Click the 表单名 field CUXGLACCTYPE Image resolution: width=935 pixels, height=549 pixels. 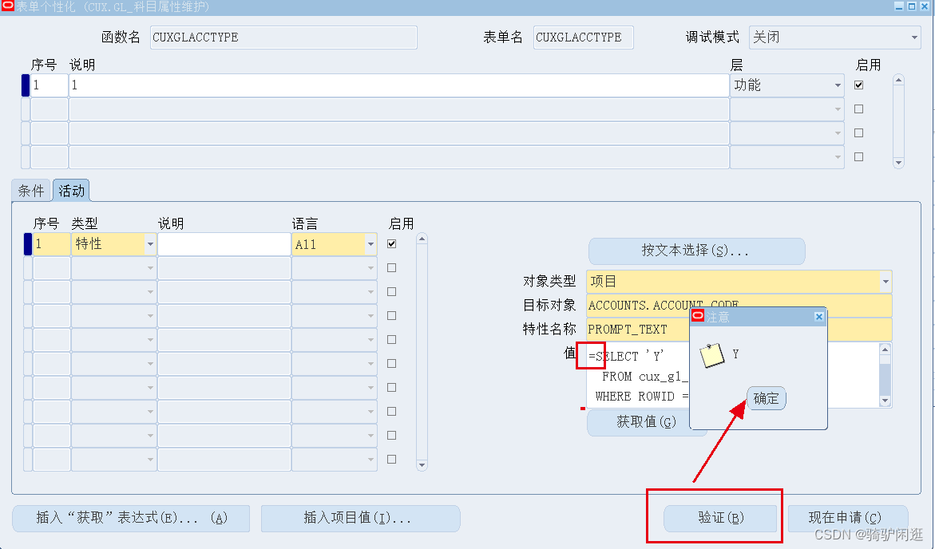583,38
